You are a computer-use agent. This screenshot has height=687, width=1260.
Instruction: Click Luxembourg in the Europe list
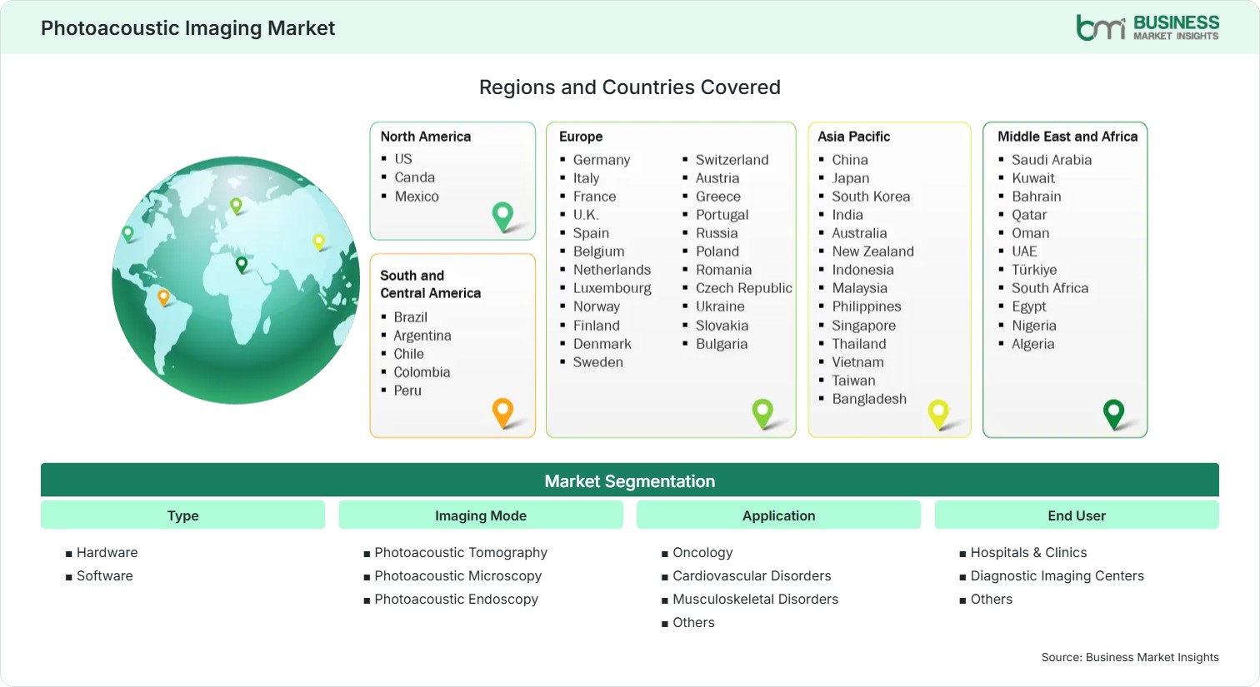point(612,288)
